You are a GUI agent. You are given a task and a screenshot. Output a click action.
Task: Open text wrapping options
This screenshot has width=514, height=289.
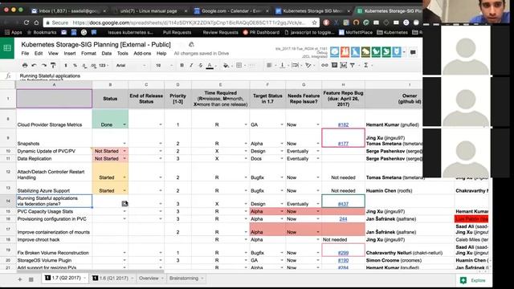click(x=296, y=65)
